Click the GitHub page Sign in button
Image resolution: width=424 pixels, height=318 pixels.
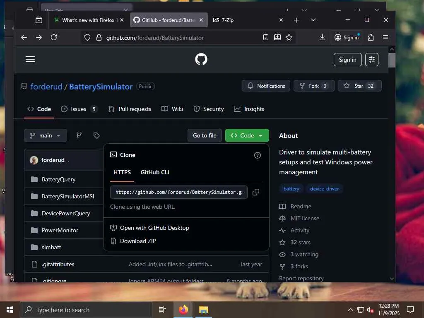click(347, 60)
